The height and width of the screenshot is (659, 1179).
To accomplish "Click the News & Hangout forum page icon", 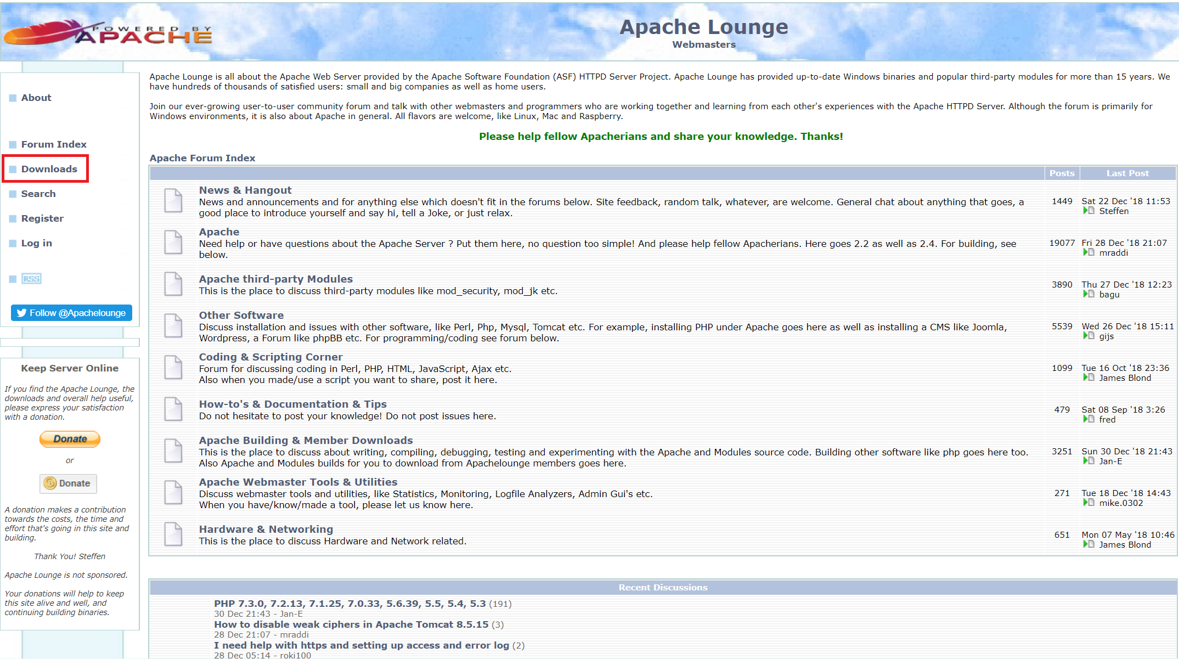I will 173,201.
